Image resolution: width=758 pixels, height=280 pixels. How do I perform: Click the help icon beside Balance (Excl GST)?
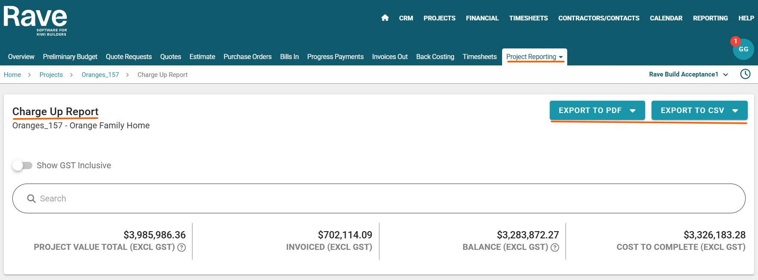pyautogui.click(x=555, y=247)
